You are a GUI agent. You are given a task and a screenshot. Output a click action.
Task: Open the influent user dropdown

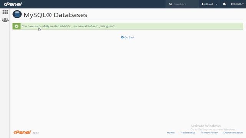click(x=209, y=4)
